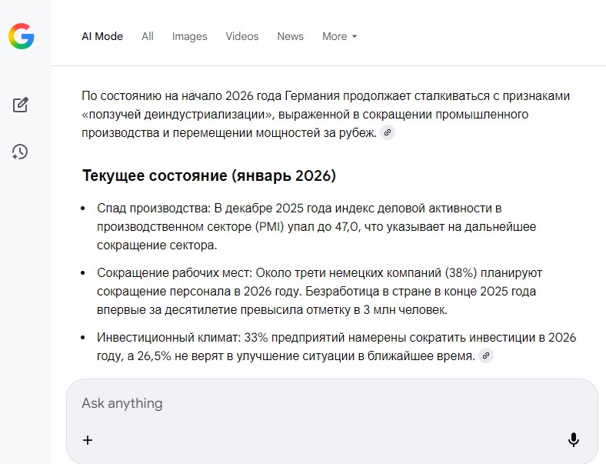This screenshot has width=606, height=464.
Task: Click text '33% предприятий намерены сократить'
Action: pyautogui.click(x=355, y=337)
